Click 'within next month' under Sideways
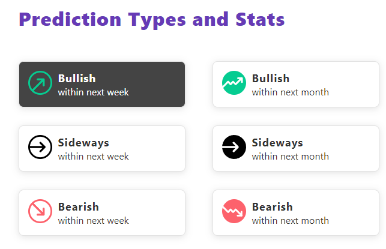This screenshot has height=249, width=386. pyautogui.click(x=290, y=157)
